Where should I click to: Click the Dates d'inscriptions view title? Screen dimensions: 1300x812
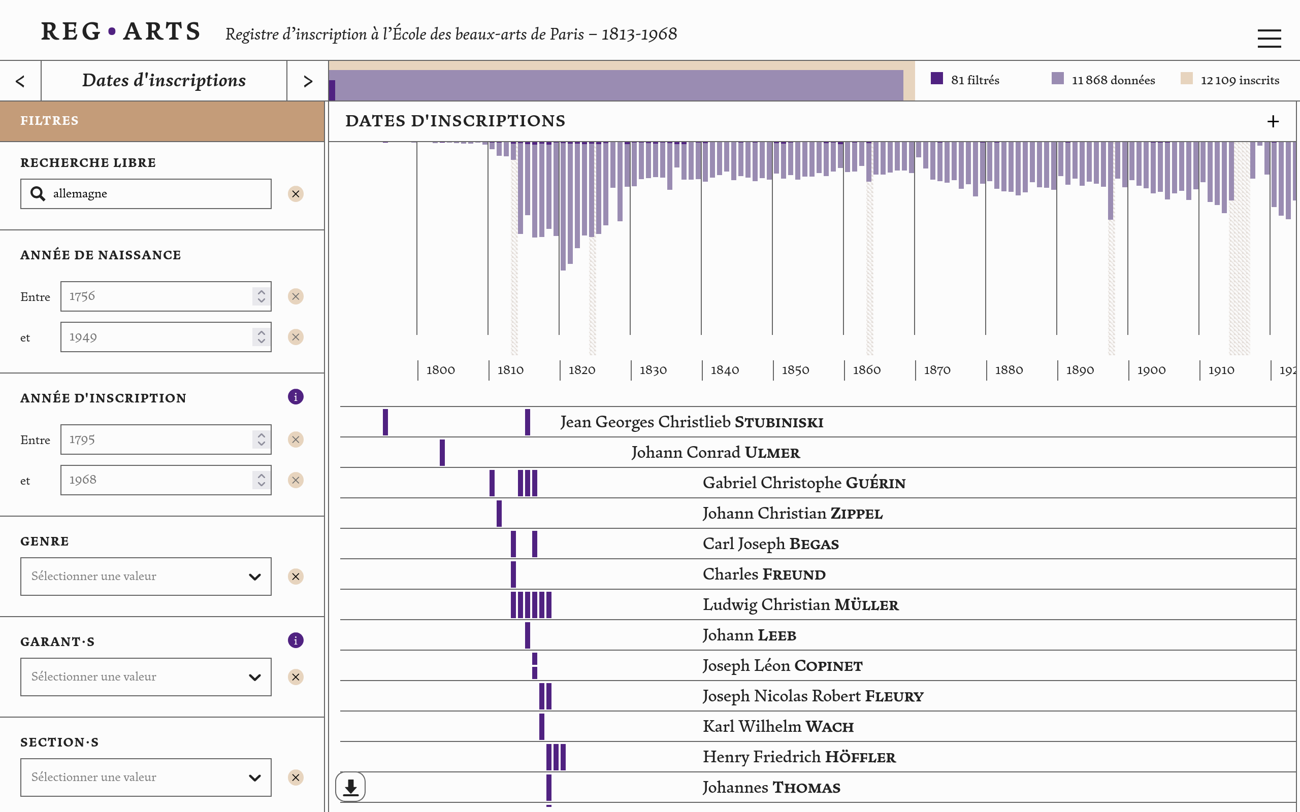point(164,81)
